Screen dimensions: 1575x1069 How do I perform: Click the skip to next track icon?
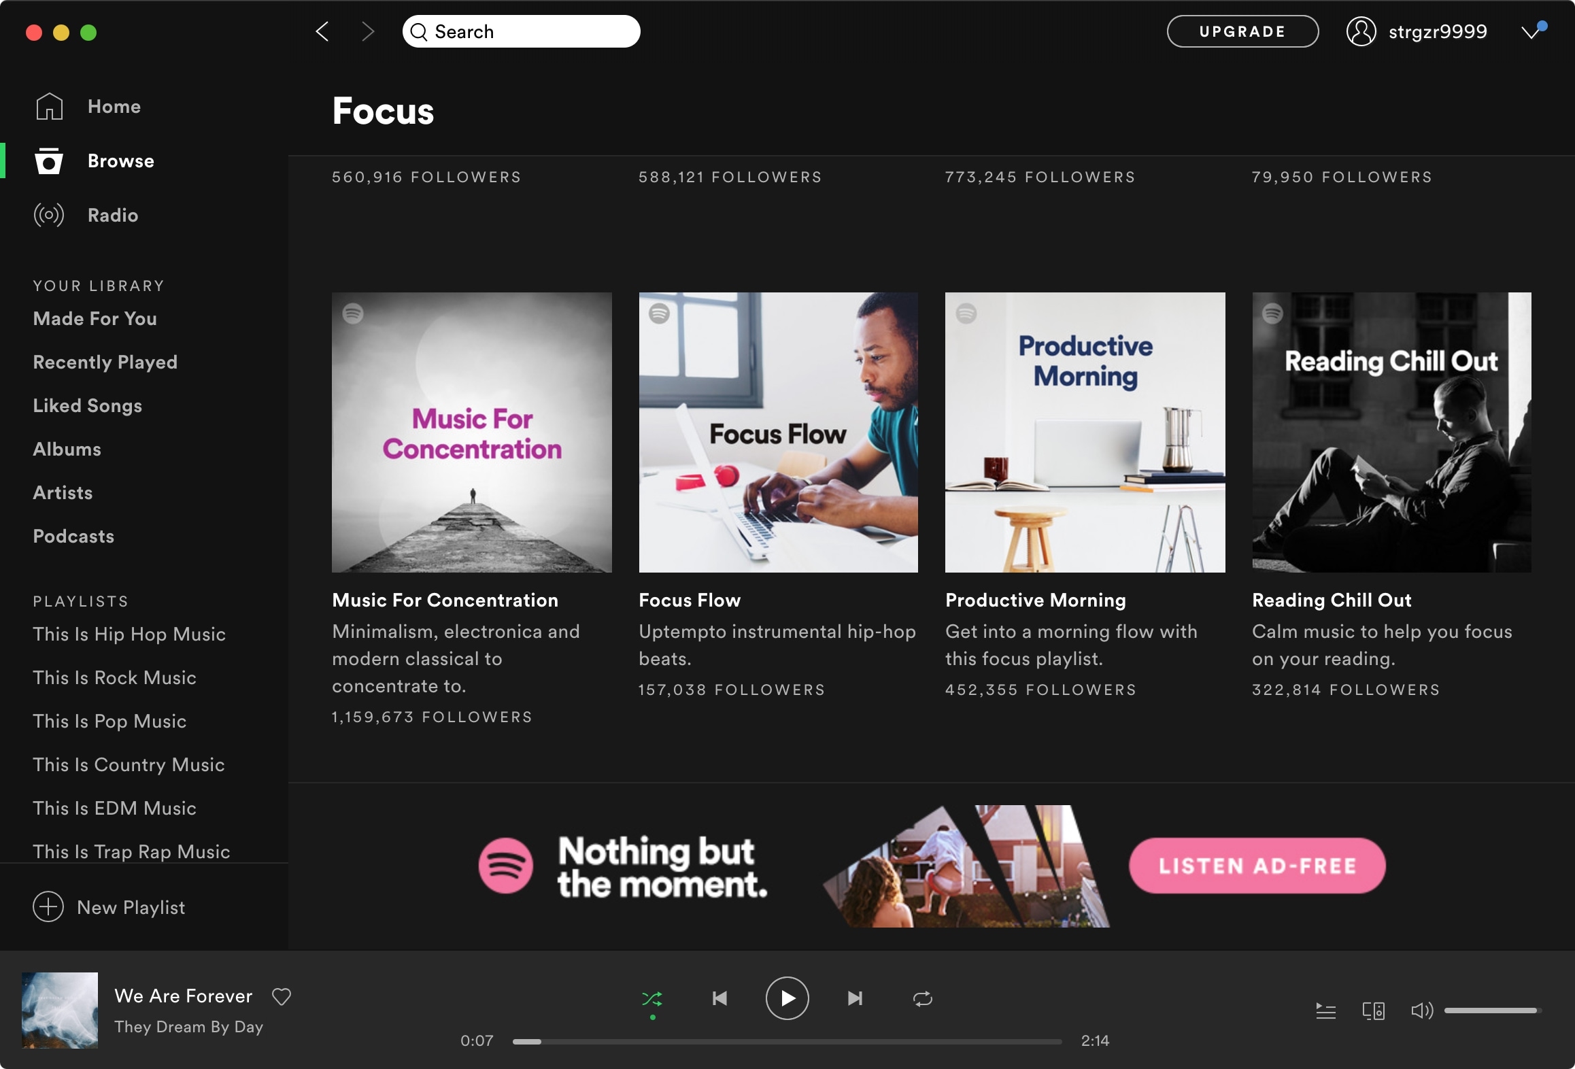point(856,998)
